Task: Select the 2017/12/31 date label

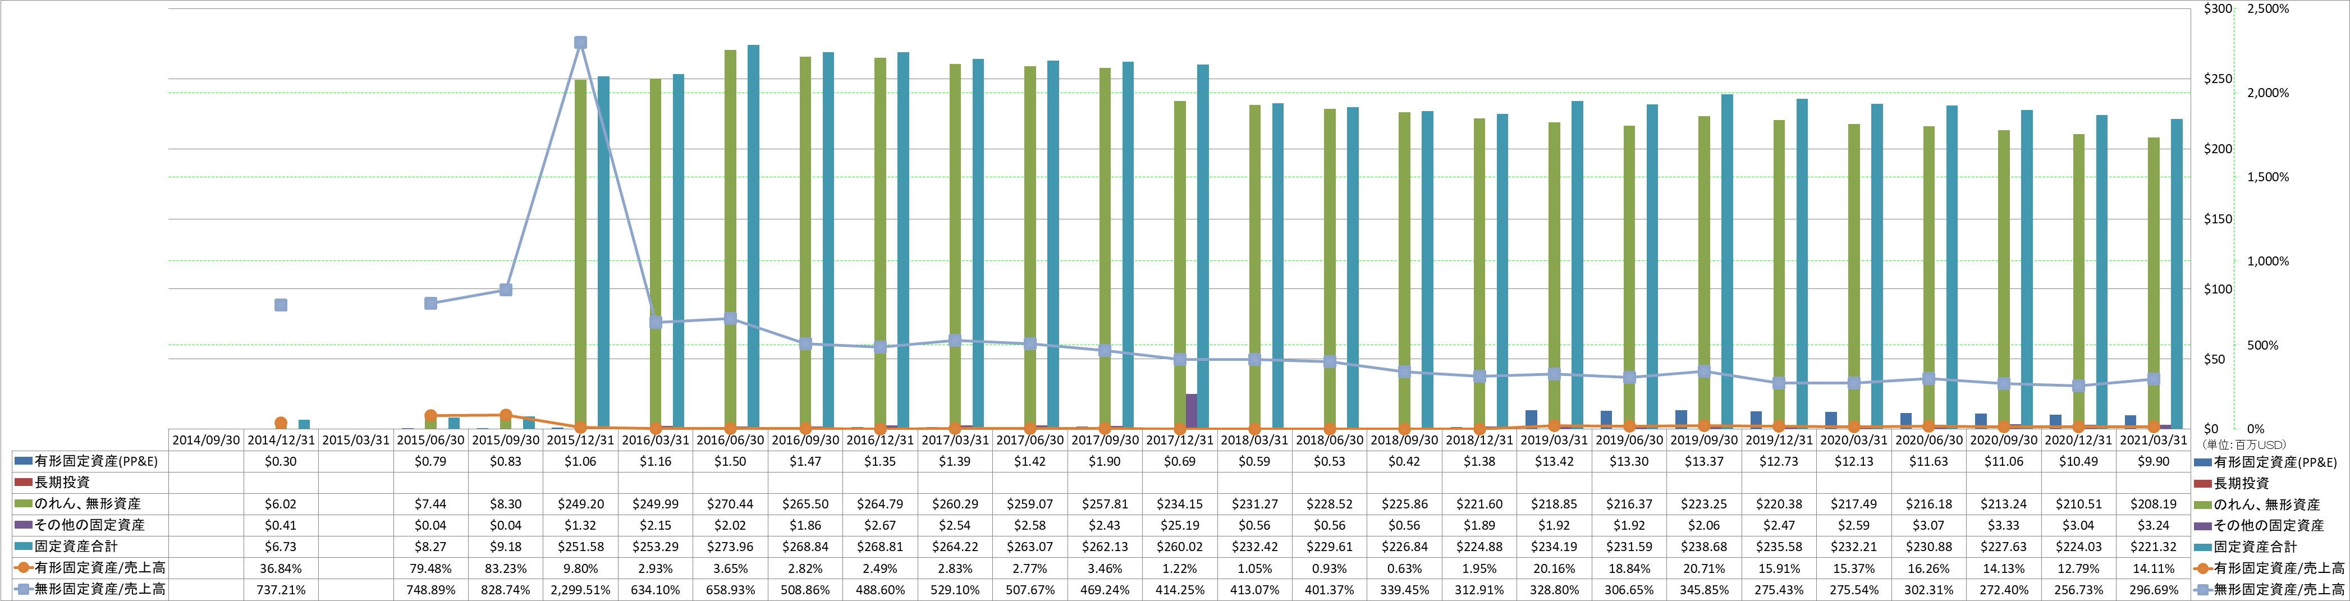Action: (1180, 439)
